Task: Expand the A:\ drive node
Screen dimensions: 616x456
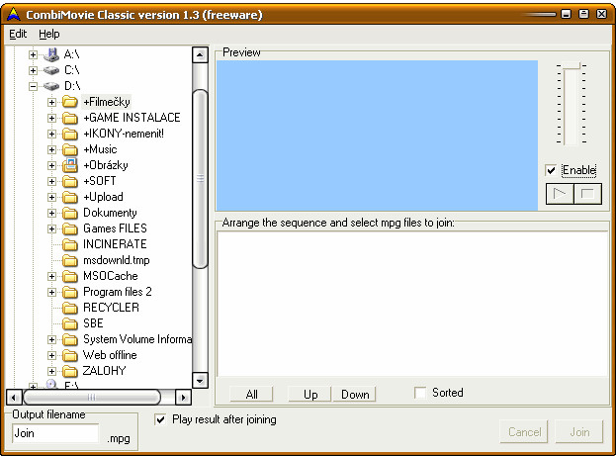Action: (x=33, y=54)
